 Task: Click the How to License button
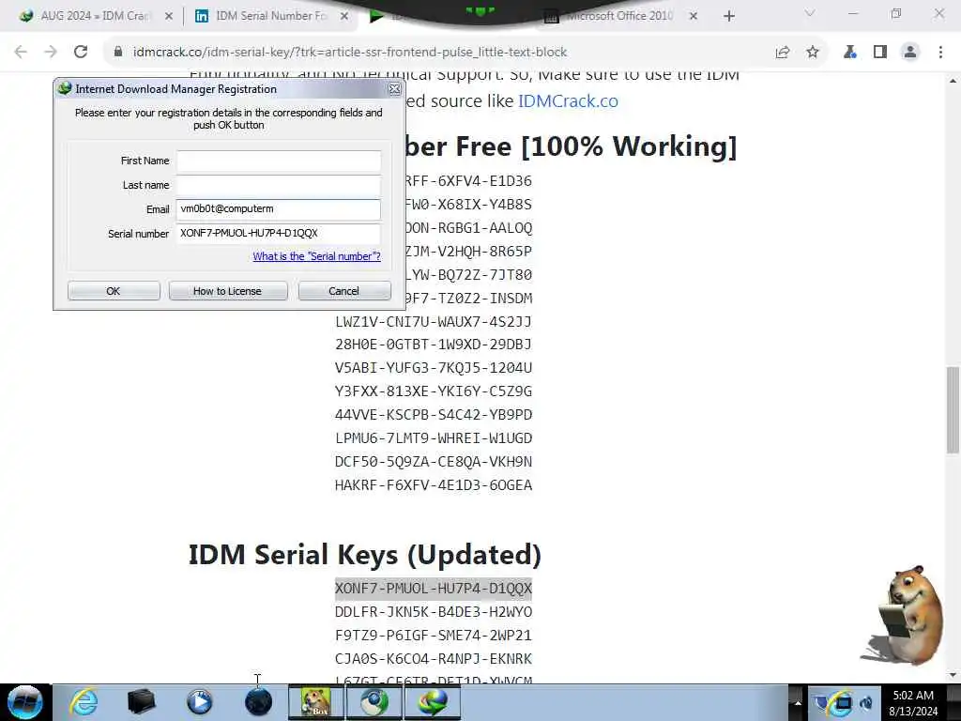click(228, 291)
